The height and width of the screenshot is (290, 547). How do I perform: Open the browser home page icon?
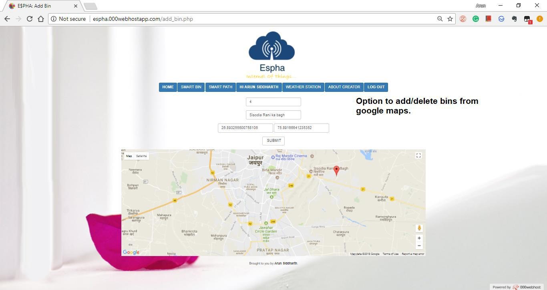[x=41, y=19]
